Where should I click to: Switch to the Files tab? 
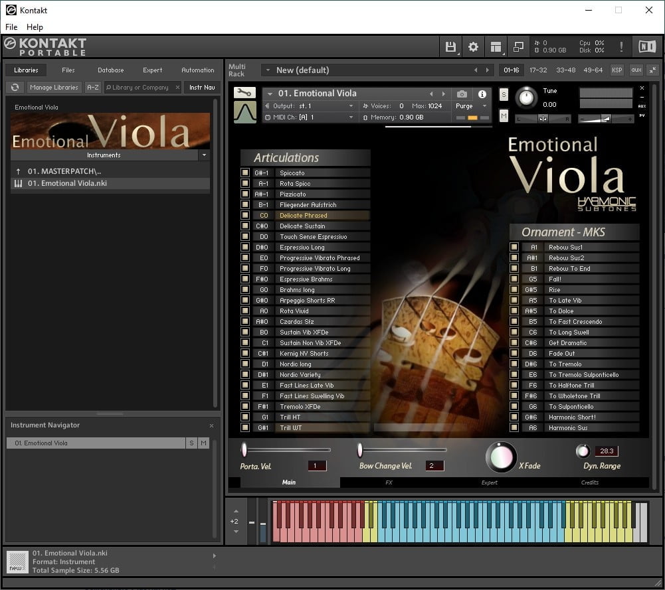coord(68,70)
